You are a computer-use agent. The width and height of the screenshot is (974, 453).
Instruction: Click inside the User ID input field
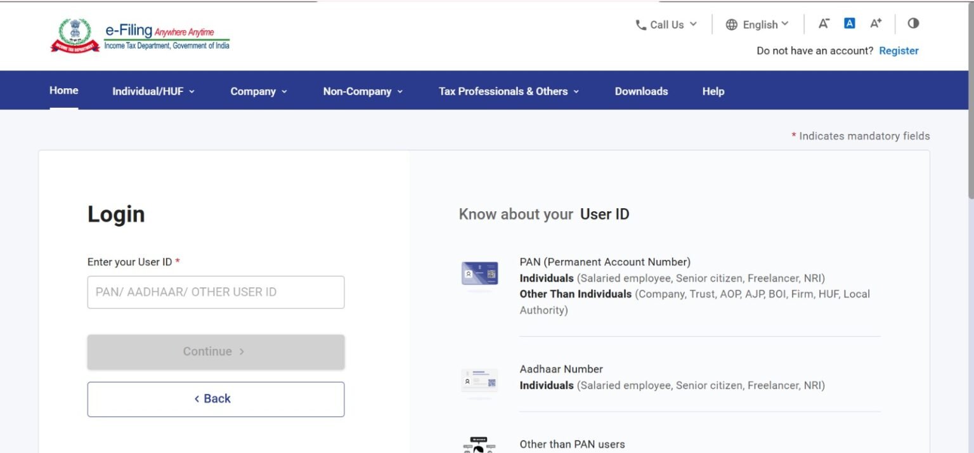pyautogui.click(x=216, y=292)
